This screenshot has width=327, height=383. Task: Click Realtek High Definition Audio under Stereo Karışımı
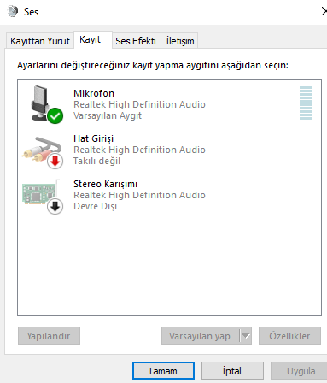139,195
